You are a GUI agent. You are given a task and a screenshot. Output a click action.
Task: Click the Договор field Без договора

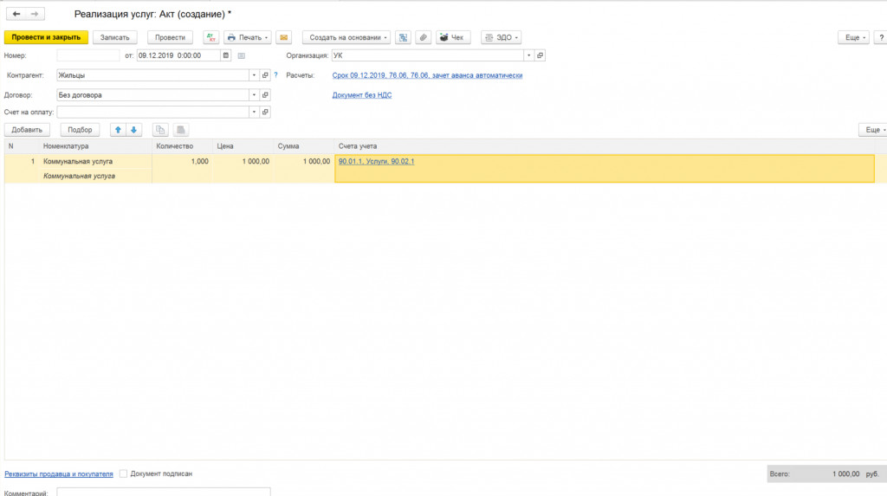(152, 95)
